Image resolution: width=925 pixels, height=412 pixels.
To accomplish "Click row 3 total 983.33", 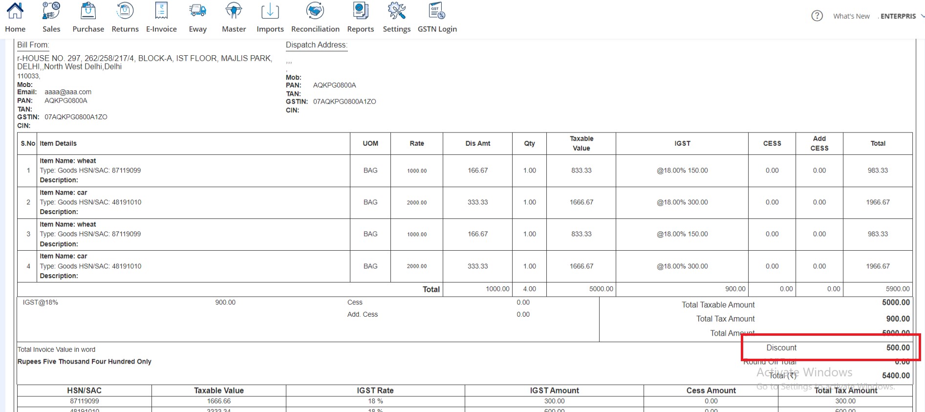I will point(878,234).
